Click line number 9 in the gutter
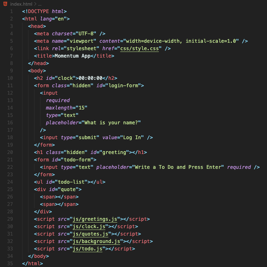Screen dimensions: 267x267 pos(12,71)
